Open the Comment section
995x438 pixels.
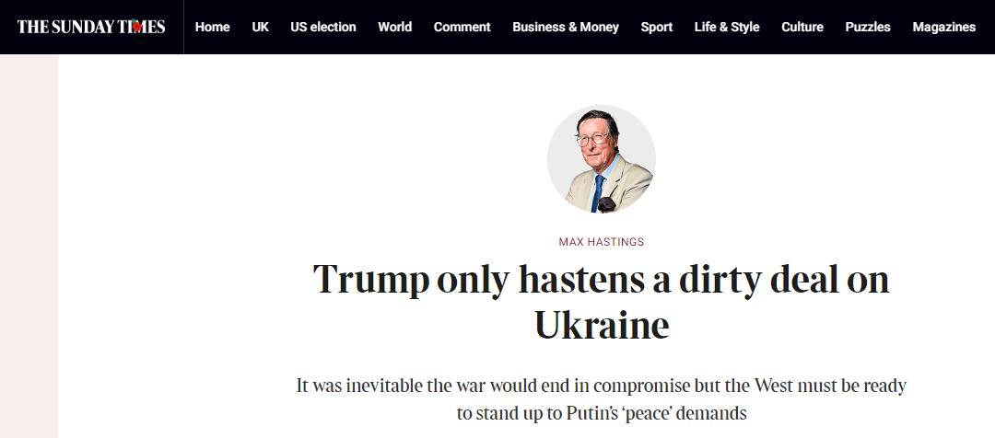coord(462,27)
